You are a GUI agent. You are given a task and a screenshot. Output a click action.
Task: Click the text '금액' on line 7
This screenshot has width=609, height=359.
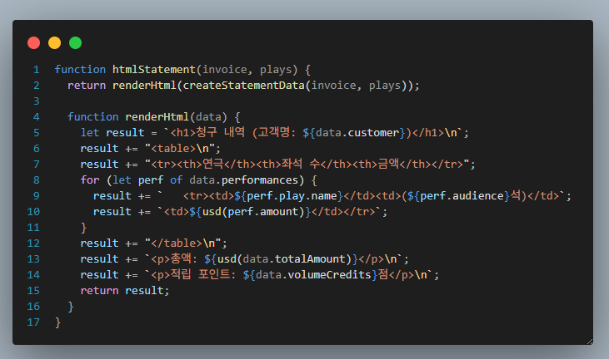[x=388, y=164]
